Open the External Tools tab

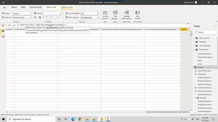(36, 7)
